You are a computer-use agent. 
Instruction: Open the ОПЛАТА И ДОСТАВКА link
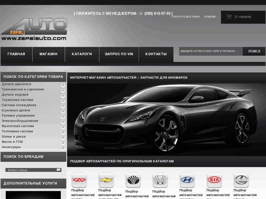pyautogui.click(x=186, y=16)
